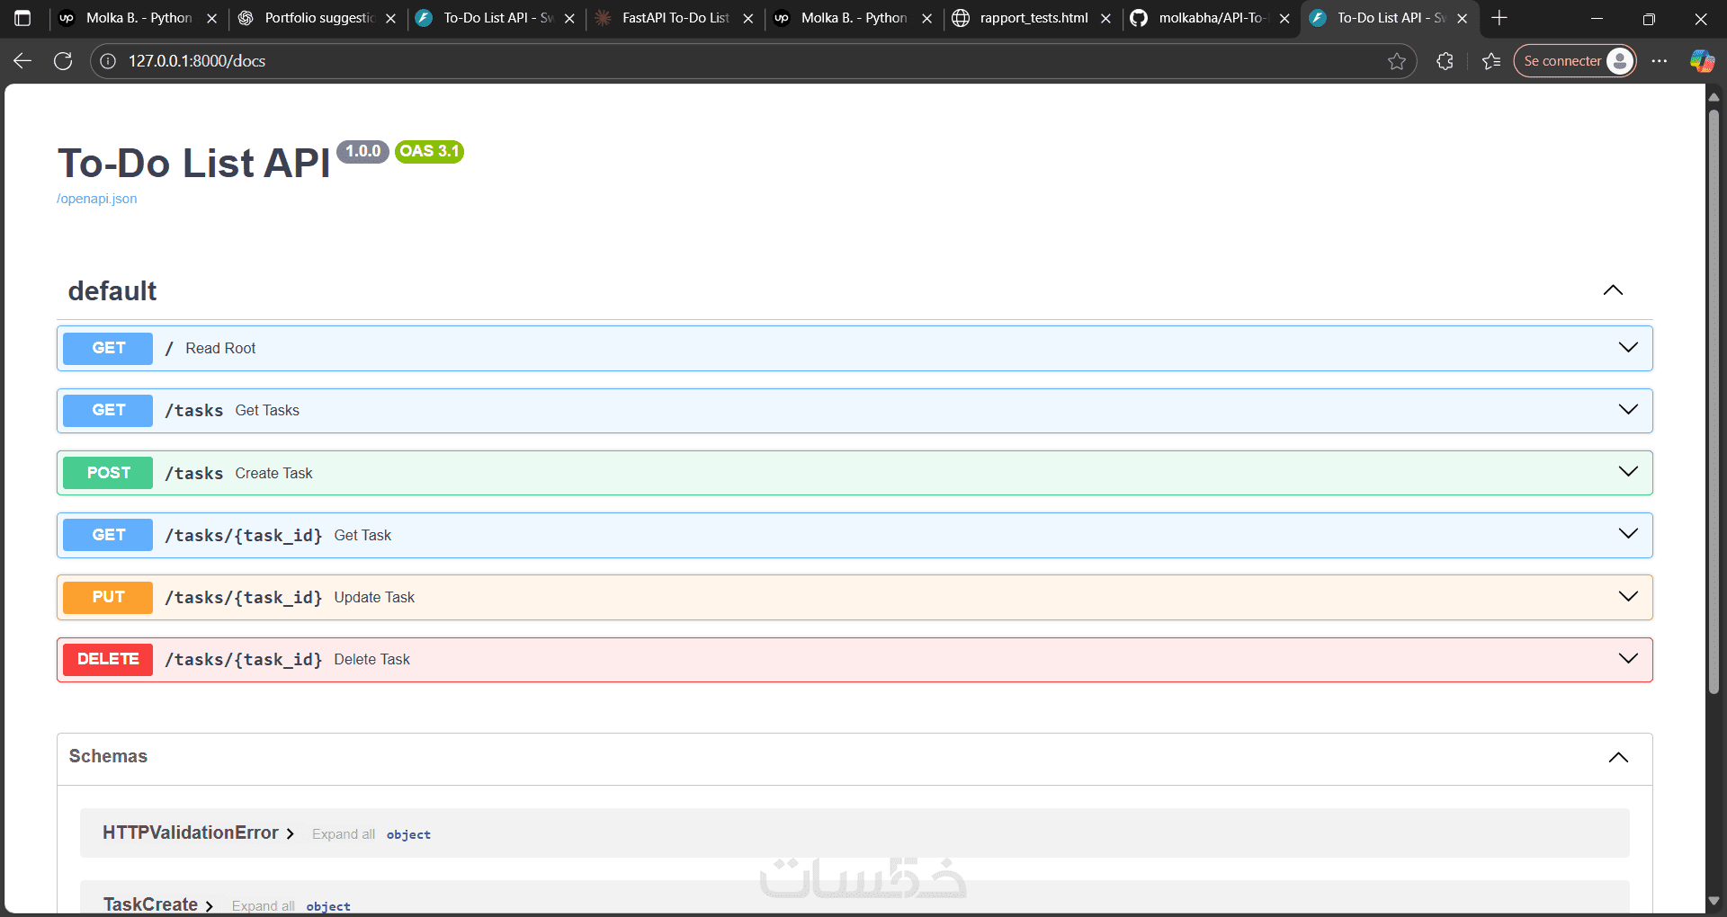Click the 'Se connecter' sign-in button
The width and height of the screenshot is (1727, 917).
click(x=1575, y=61)
